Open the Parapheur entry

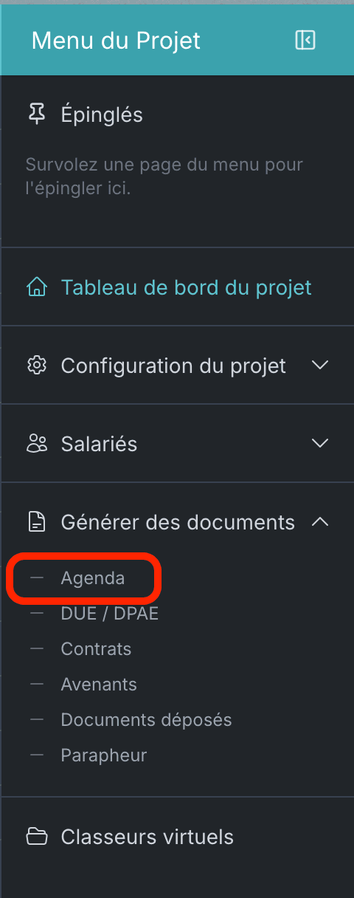point(103,755)
